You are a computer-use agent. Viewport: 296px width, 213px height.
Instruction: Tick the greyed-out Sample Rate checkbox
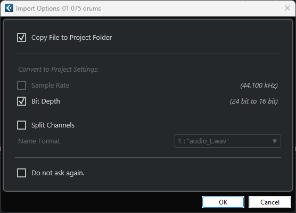[21, 86]
